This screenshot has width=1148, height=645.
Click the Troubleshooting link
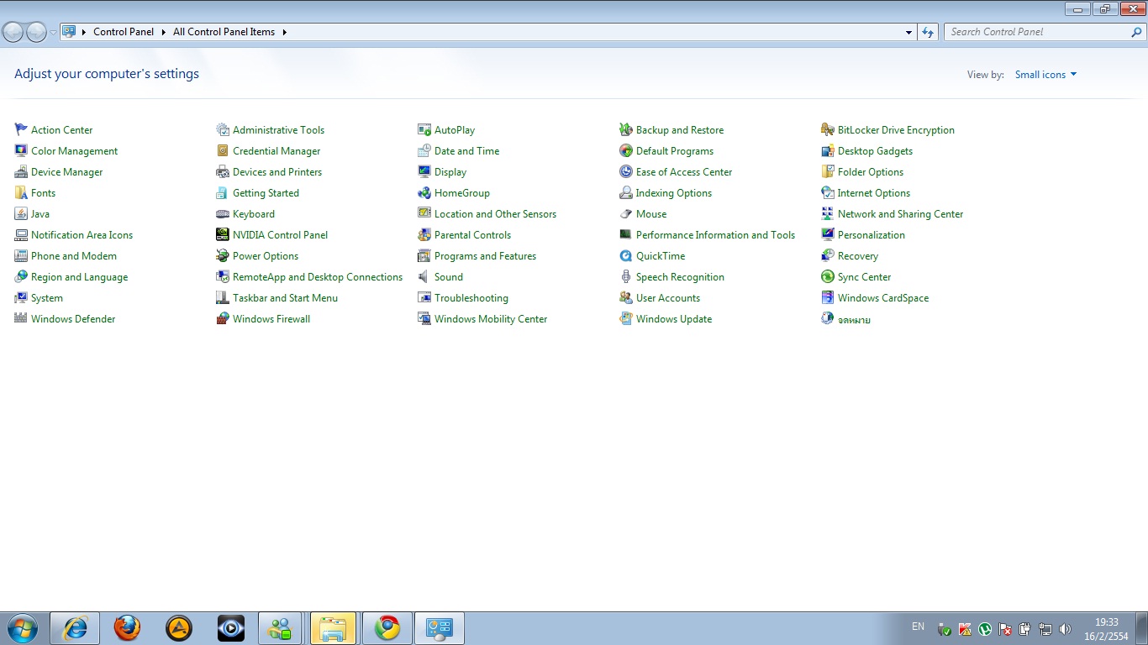coord(471,298)
